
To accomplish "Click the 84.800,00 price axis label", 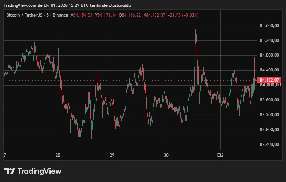I will (269, 55).
